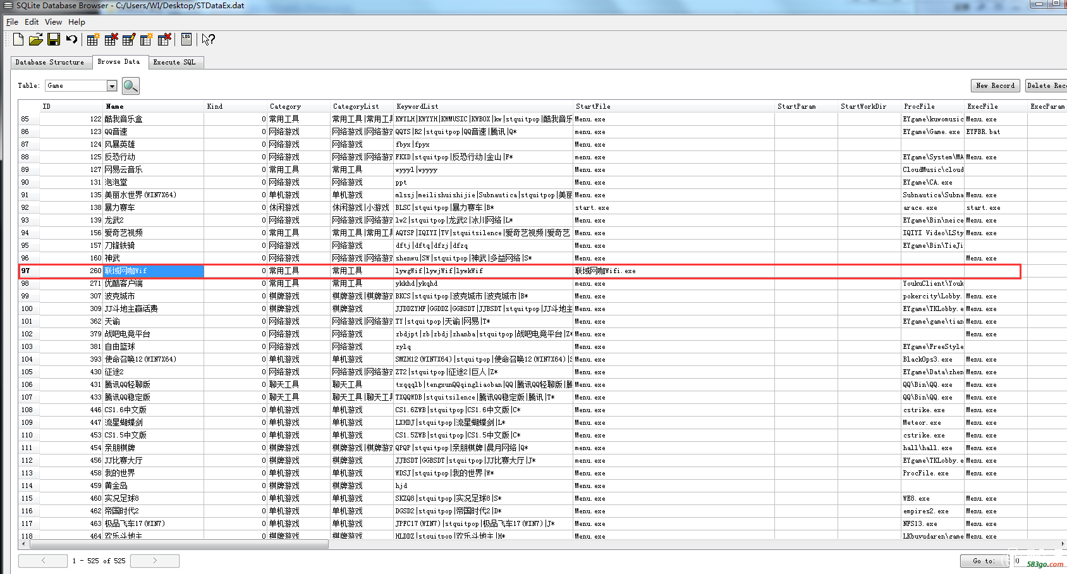The width and height of the screenshot is (1067, 574).
Task: Click the horizontal scrollbar thumb below the table
Action: tap(179, 544)
